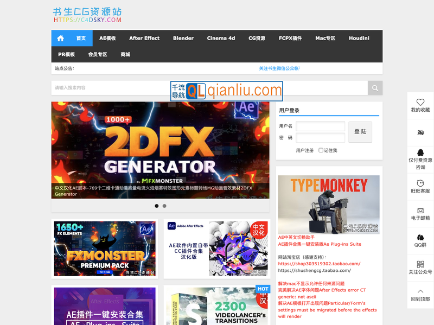Image resolution: width=434 pixels, height=325 pixels.
Task: Show the WeChat official account QR icon
Action: click(x=420, y=264)
